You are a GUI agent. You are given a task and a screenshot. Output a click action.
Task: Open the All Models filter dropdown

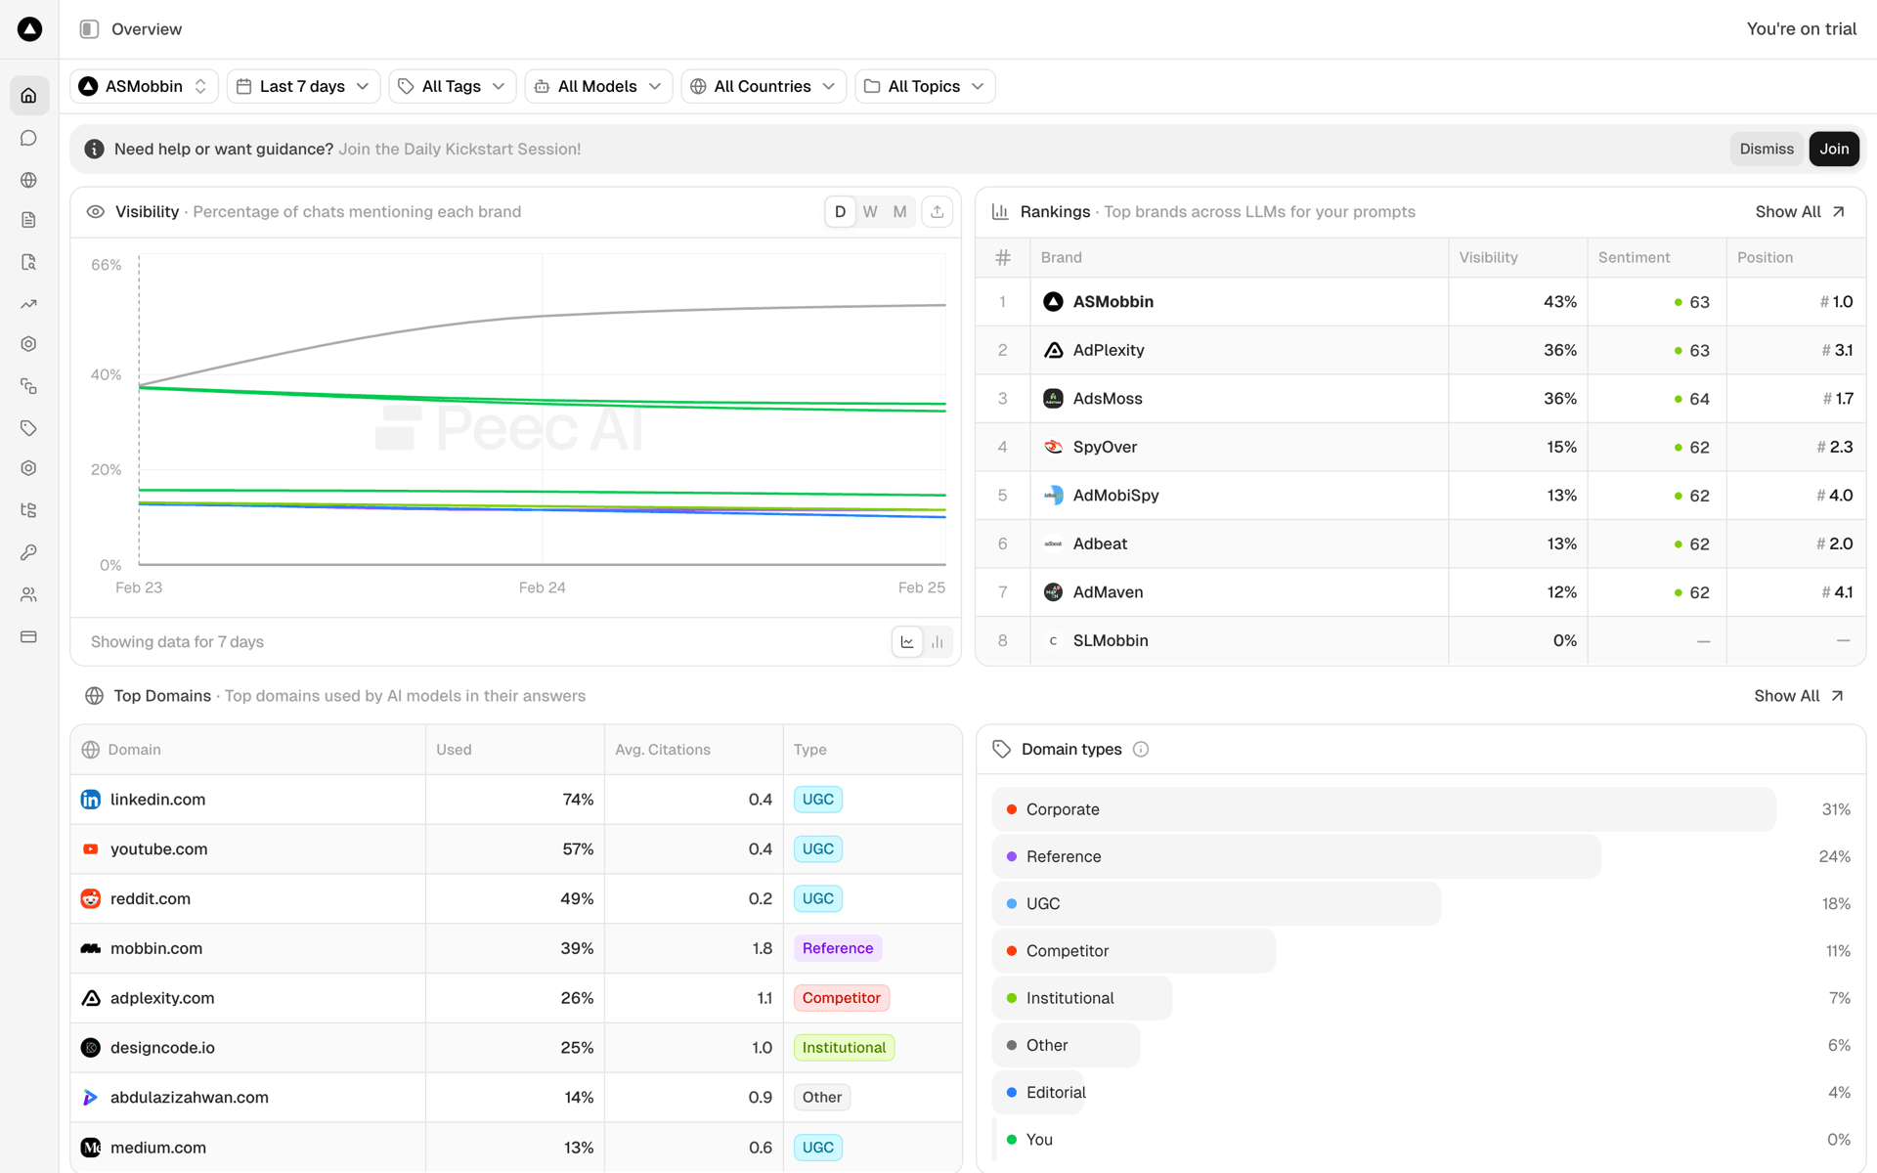click(x=598, y=86)
